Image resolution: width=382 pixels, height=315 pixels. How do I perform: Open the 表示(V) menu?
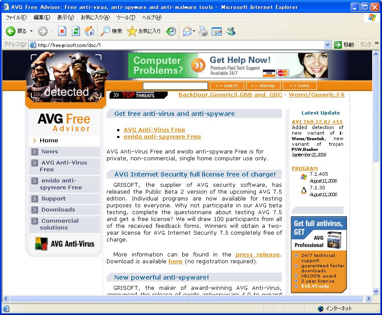click(x=65, y=18)
